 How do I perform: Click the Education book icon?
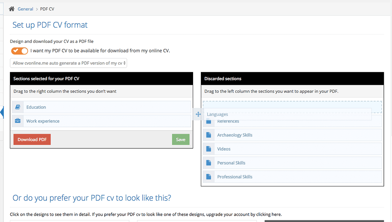[x=18, y=107]
